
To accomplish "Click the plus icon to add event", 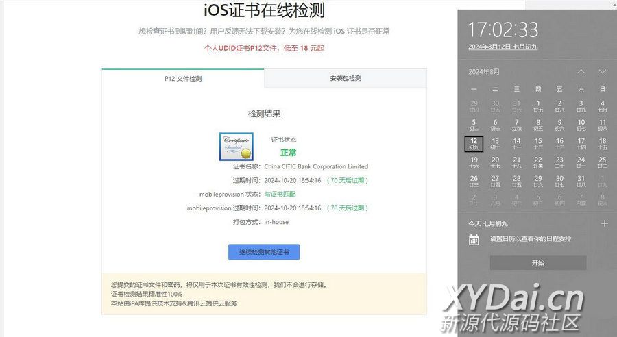I will 604,223.
